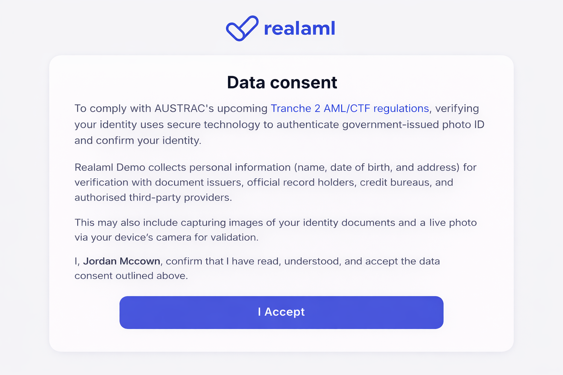
Task: Open the Tranche 2 AML/CTF regulations link
Action: [x=350, y=108]
